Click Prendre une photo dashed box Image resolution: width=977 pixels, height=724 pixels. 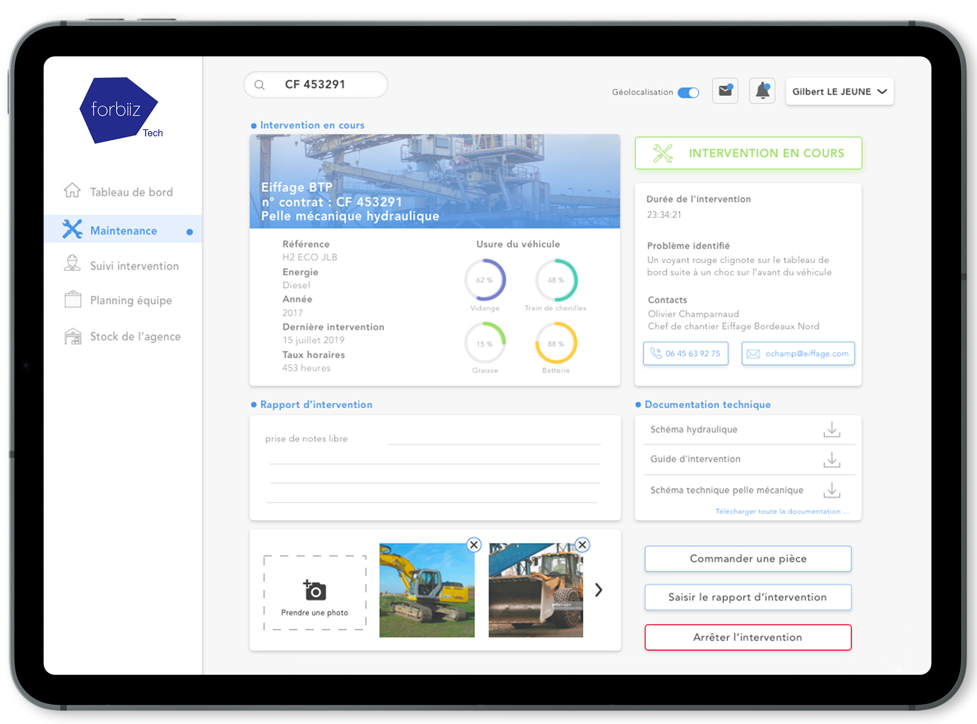[315, 592]
